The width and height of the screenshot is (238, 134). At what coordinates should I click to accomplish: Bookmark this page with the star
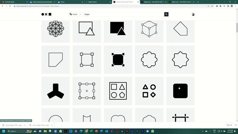coord(212,6)
